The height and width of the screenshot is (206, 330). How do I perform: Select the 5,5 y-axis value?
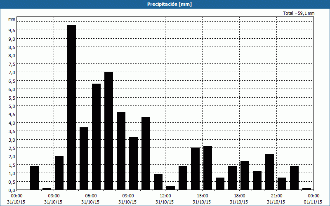click(x=12, y=98)
